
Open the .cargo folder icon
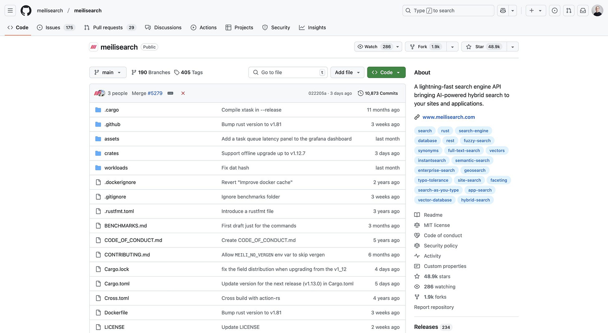(x=98, y=110)
